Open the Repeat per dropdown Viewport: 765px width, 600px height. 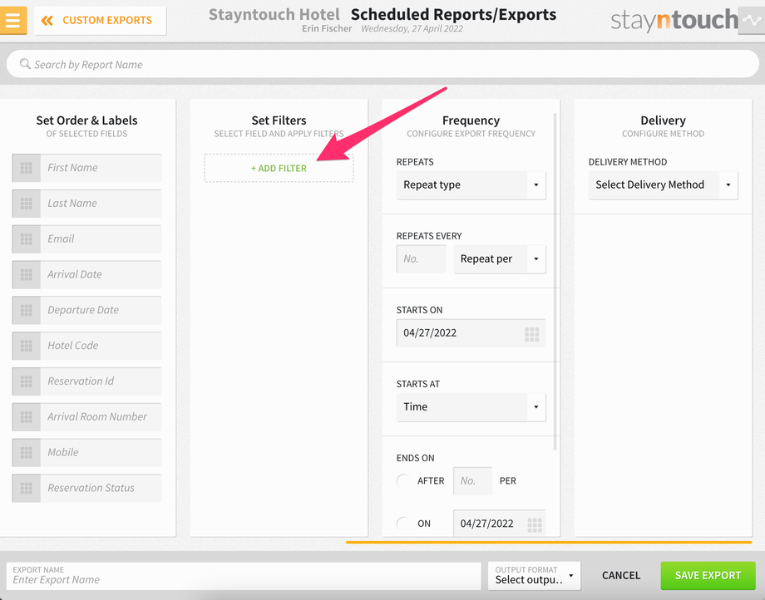point(500,259)
